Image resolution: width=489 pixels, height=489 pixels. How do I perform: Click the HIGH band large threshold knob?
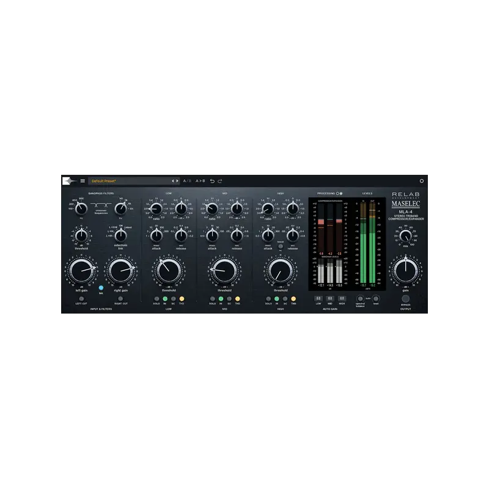(x=281, y=271)
